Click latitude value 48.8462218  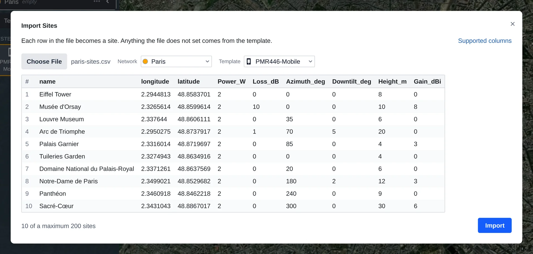click(x=194, y=194)
